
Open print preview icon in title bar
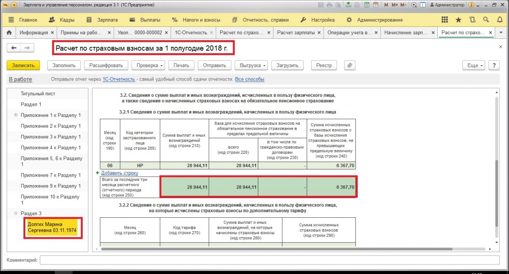tap(338, 5)
